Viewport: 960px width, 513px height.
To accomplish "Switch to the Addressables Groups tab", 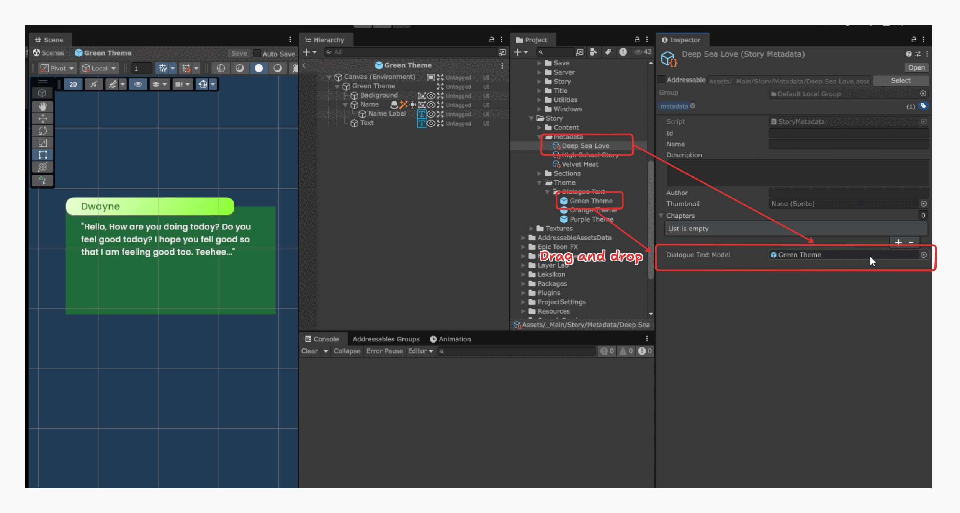I will coord(386,339).
